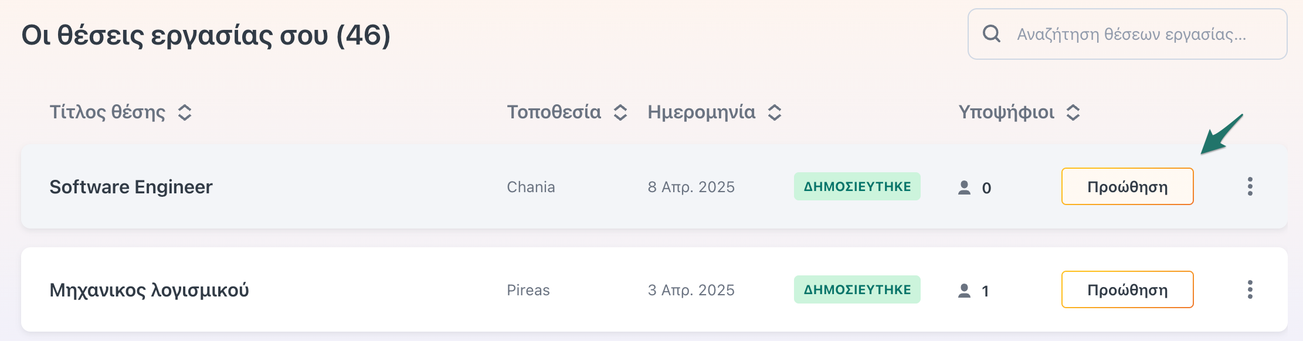1303x341 pixels.
Task: Click the Τίτλος θέσης column header
Action: click(107, 112)
